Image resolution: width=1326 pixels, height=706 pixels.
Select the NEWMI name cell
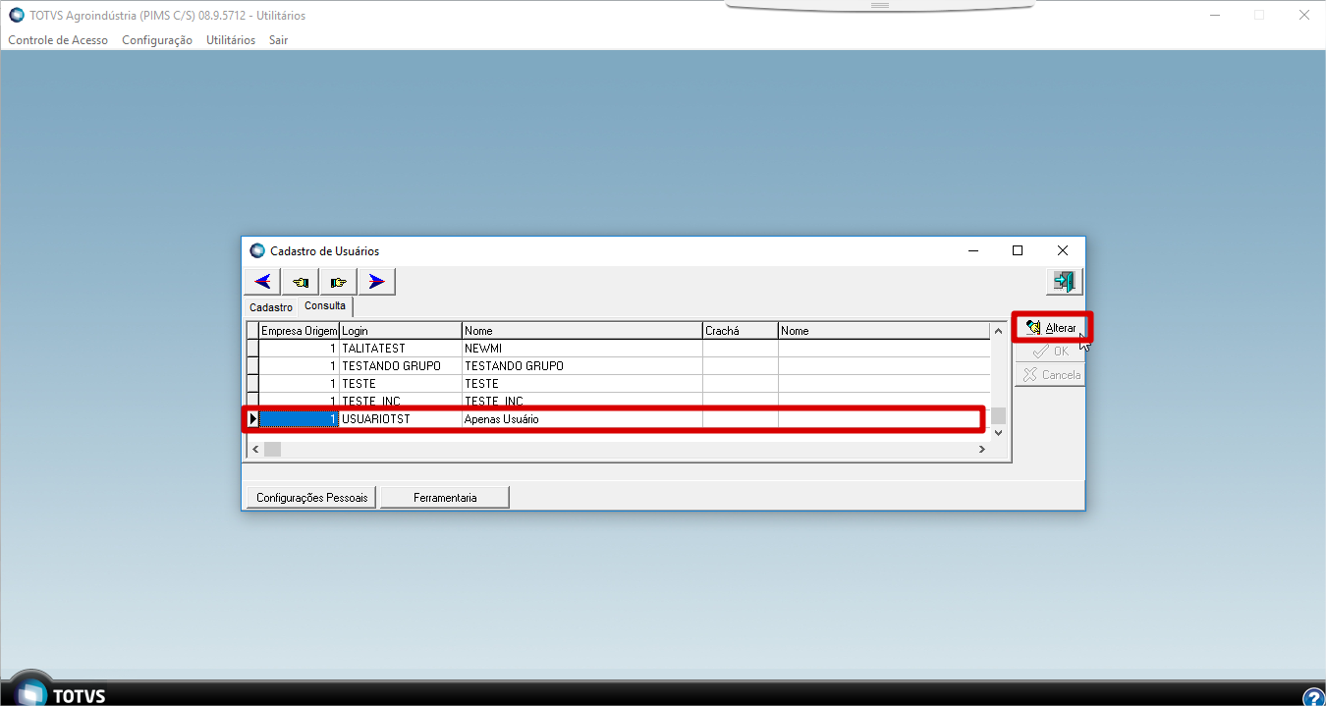tap(582, 349)
